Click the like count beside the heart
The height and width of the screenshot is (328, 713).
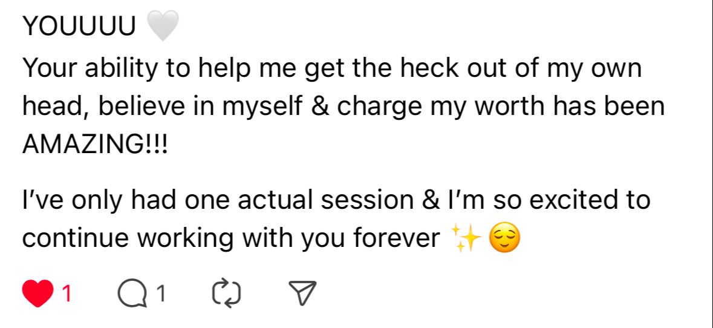pos(67,294)
